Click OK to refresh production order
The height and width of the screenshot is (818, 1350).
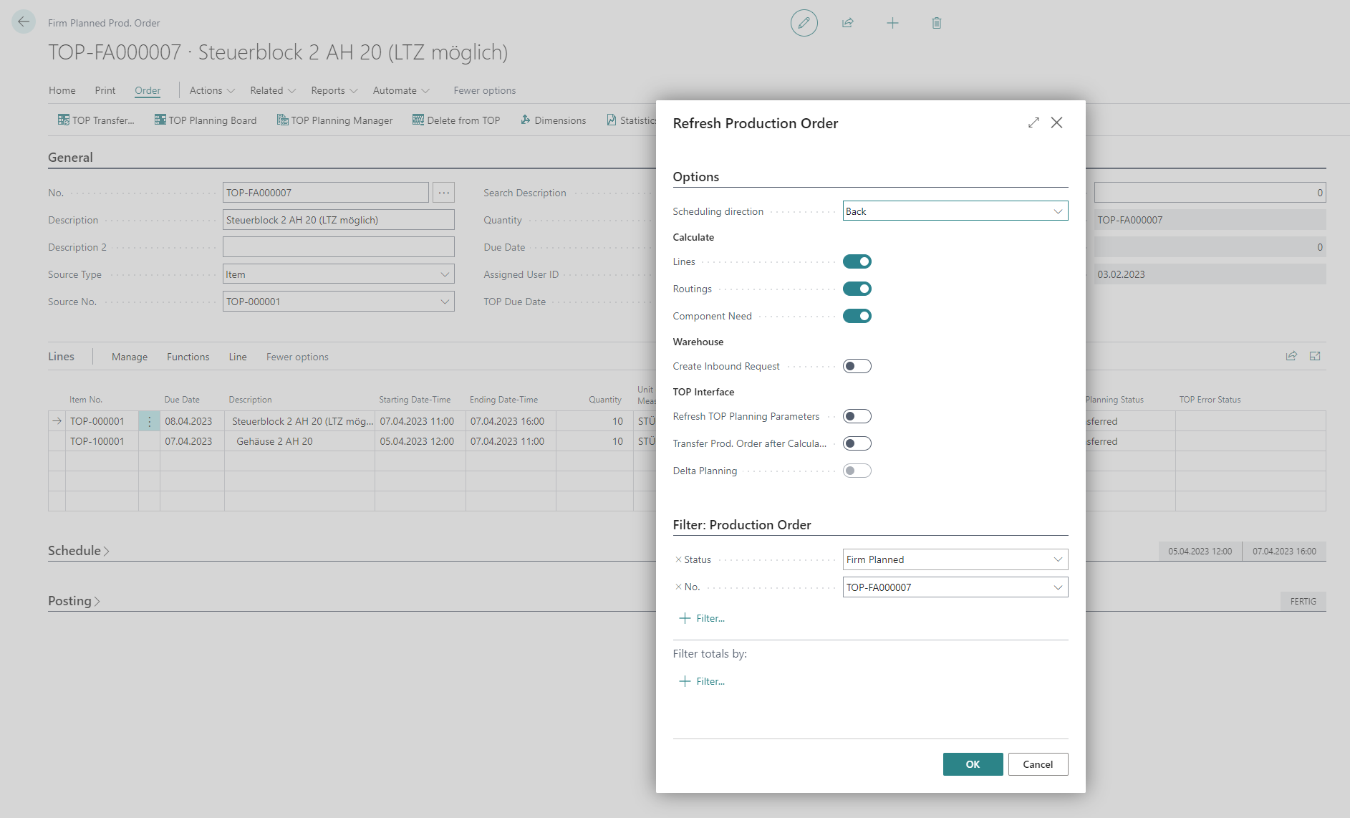pos(973,764)
